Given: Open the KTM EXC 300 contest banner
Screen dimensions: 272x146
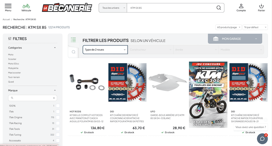Looking at the screenshot, I should point(208,95).
